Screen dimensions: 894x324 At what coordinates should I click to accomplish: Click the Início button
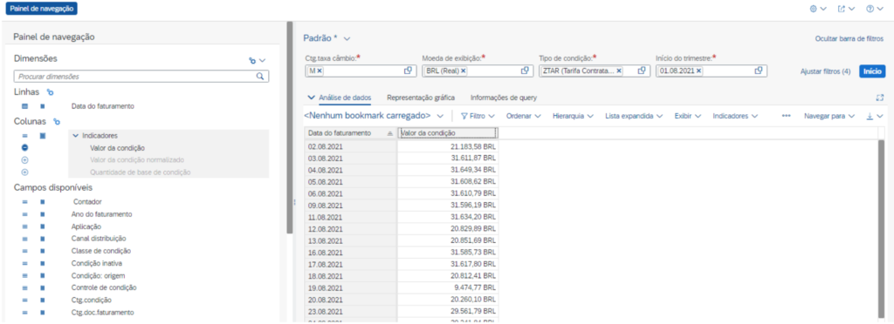pyautogui.click(x=872, y=71)
